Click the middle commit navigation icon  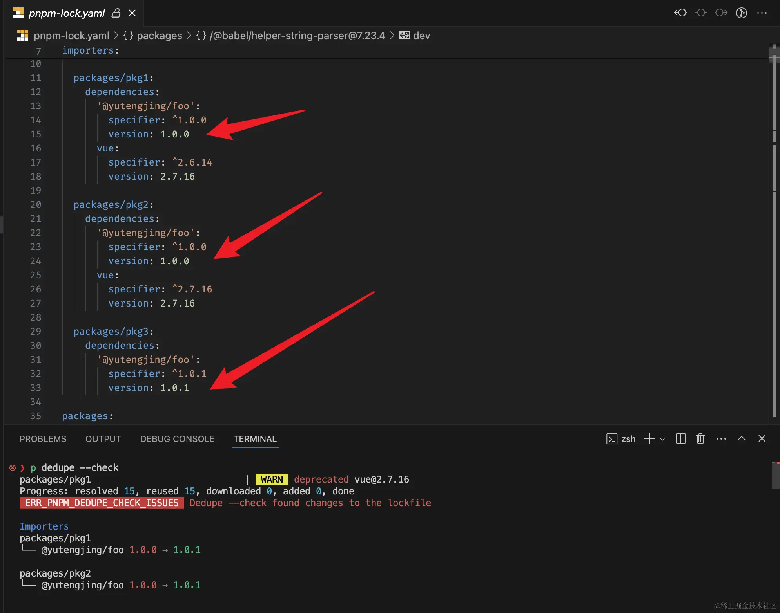click(701, 13)
